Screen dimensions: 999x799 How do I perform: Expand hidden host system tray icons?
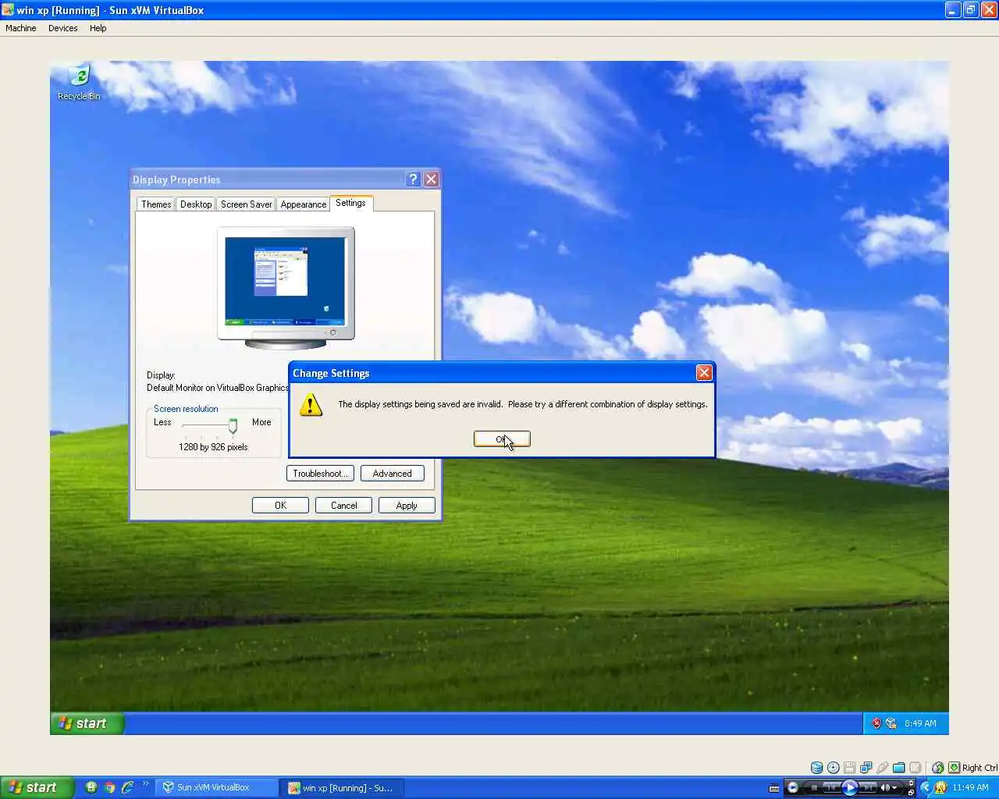point(926,787)
